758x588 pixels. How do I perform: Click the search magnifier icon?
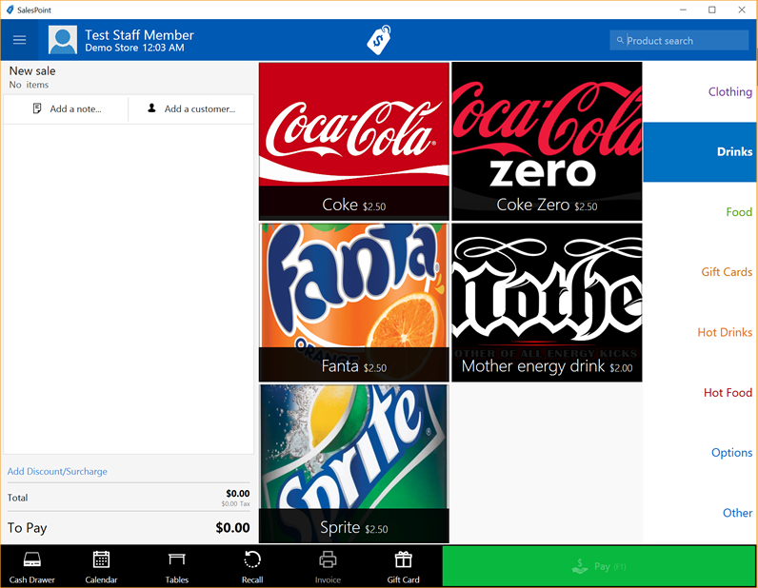tap(620, 41)
